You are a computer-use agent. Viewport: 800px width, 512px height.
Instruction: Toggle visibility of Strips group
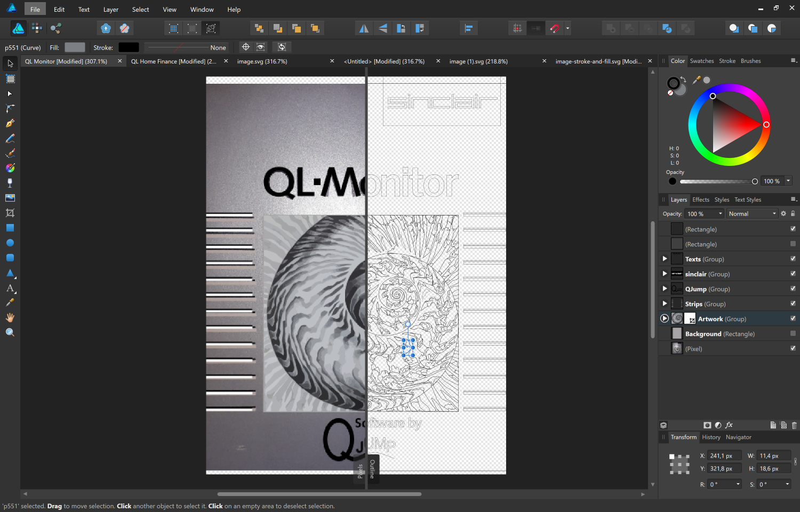click(793, 303)
